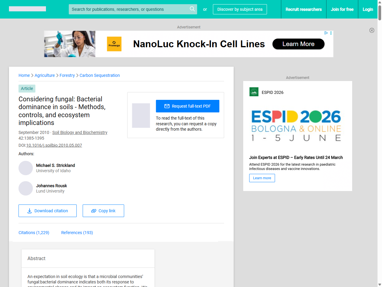Open the Login menu item
382x287 pixels.
point(368,9)
